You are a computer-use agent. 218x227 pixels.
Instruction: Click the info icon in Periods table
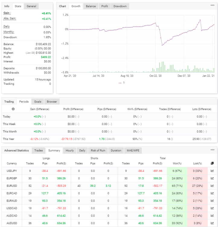[x=13, y=109]
